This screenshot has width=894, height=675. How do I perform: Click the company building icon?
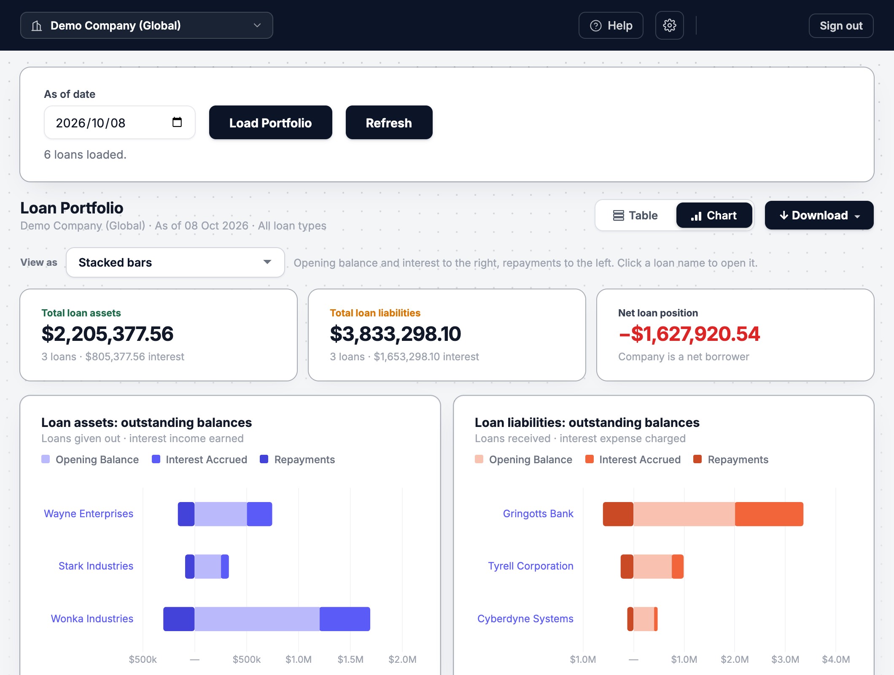37,26
